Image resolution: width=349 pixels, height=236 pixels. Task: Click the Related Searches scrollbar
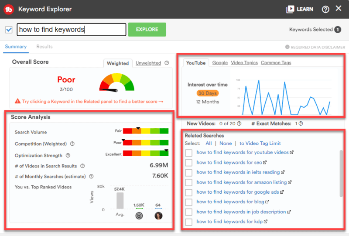point(341,174)
